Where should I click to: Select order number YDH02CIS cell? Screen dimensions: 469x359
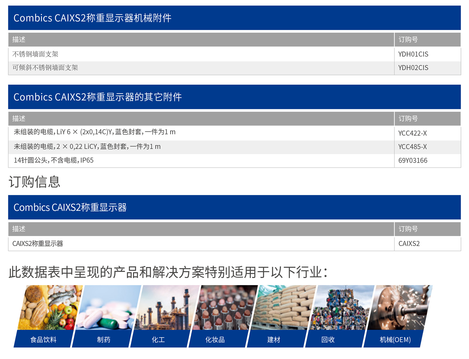413,68
